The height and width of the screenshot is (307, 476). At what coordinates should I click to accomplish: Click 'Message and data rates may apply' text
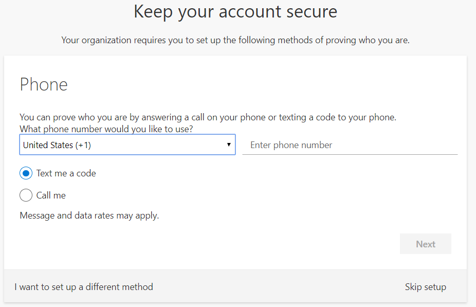point(89,215)
